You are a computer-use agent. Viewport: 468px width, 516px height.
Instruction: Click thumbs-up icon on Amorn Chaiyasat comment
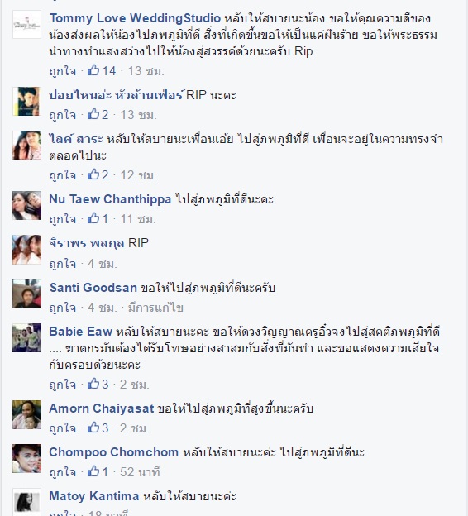click(x=93, y=428)
